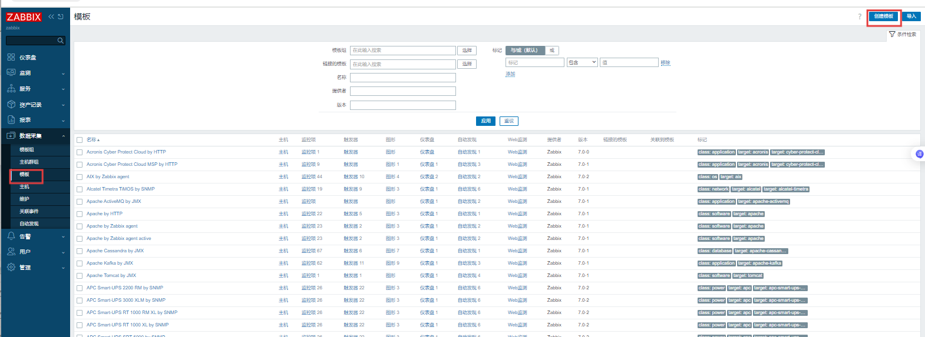
Task: Click the 移除 tag link
Action: [x=665, y=62]
